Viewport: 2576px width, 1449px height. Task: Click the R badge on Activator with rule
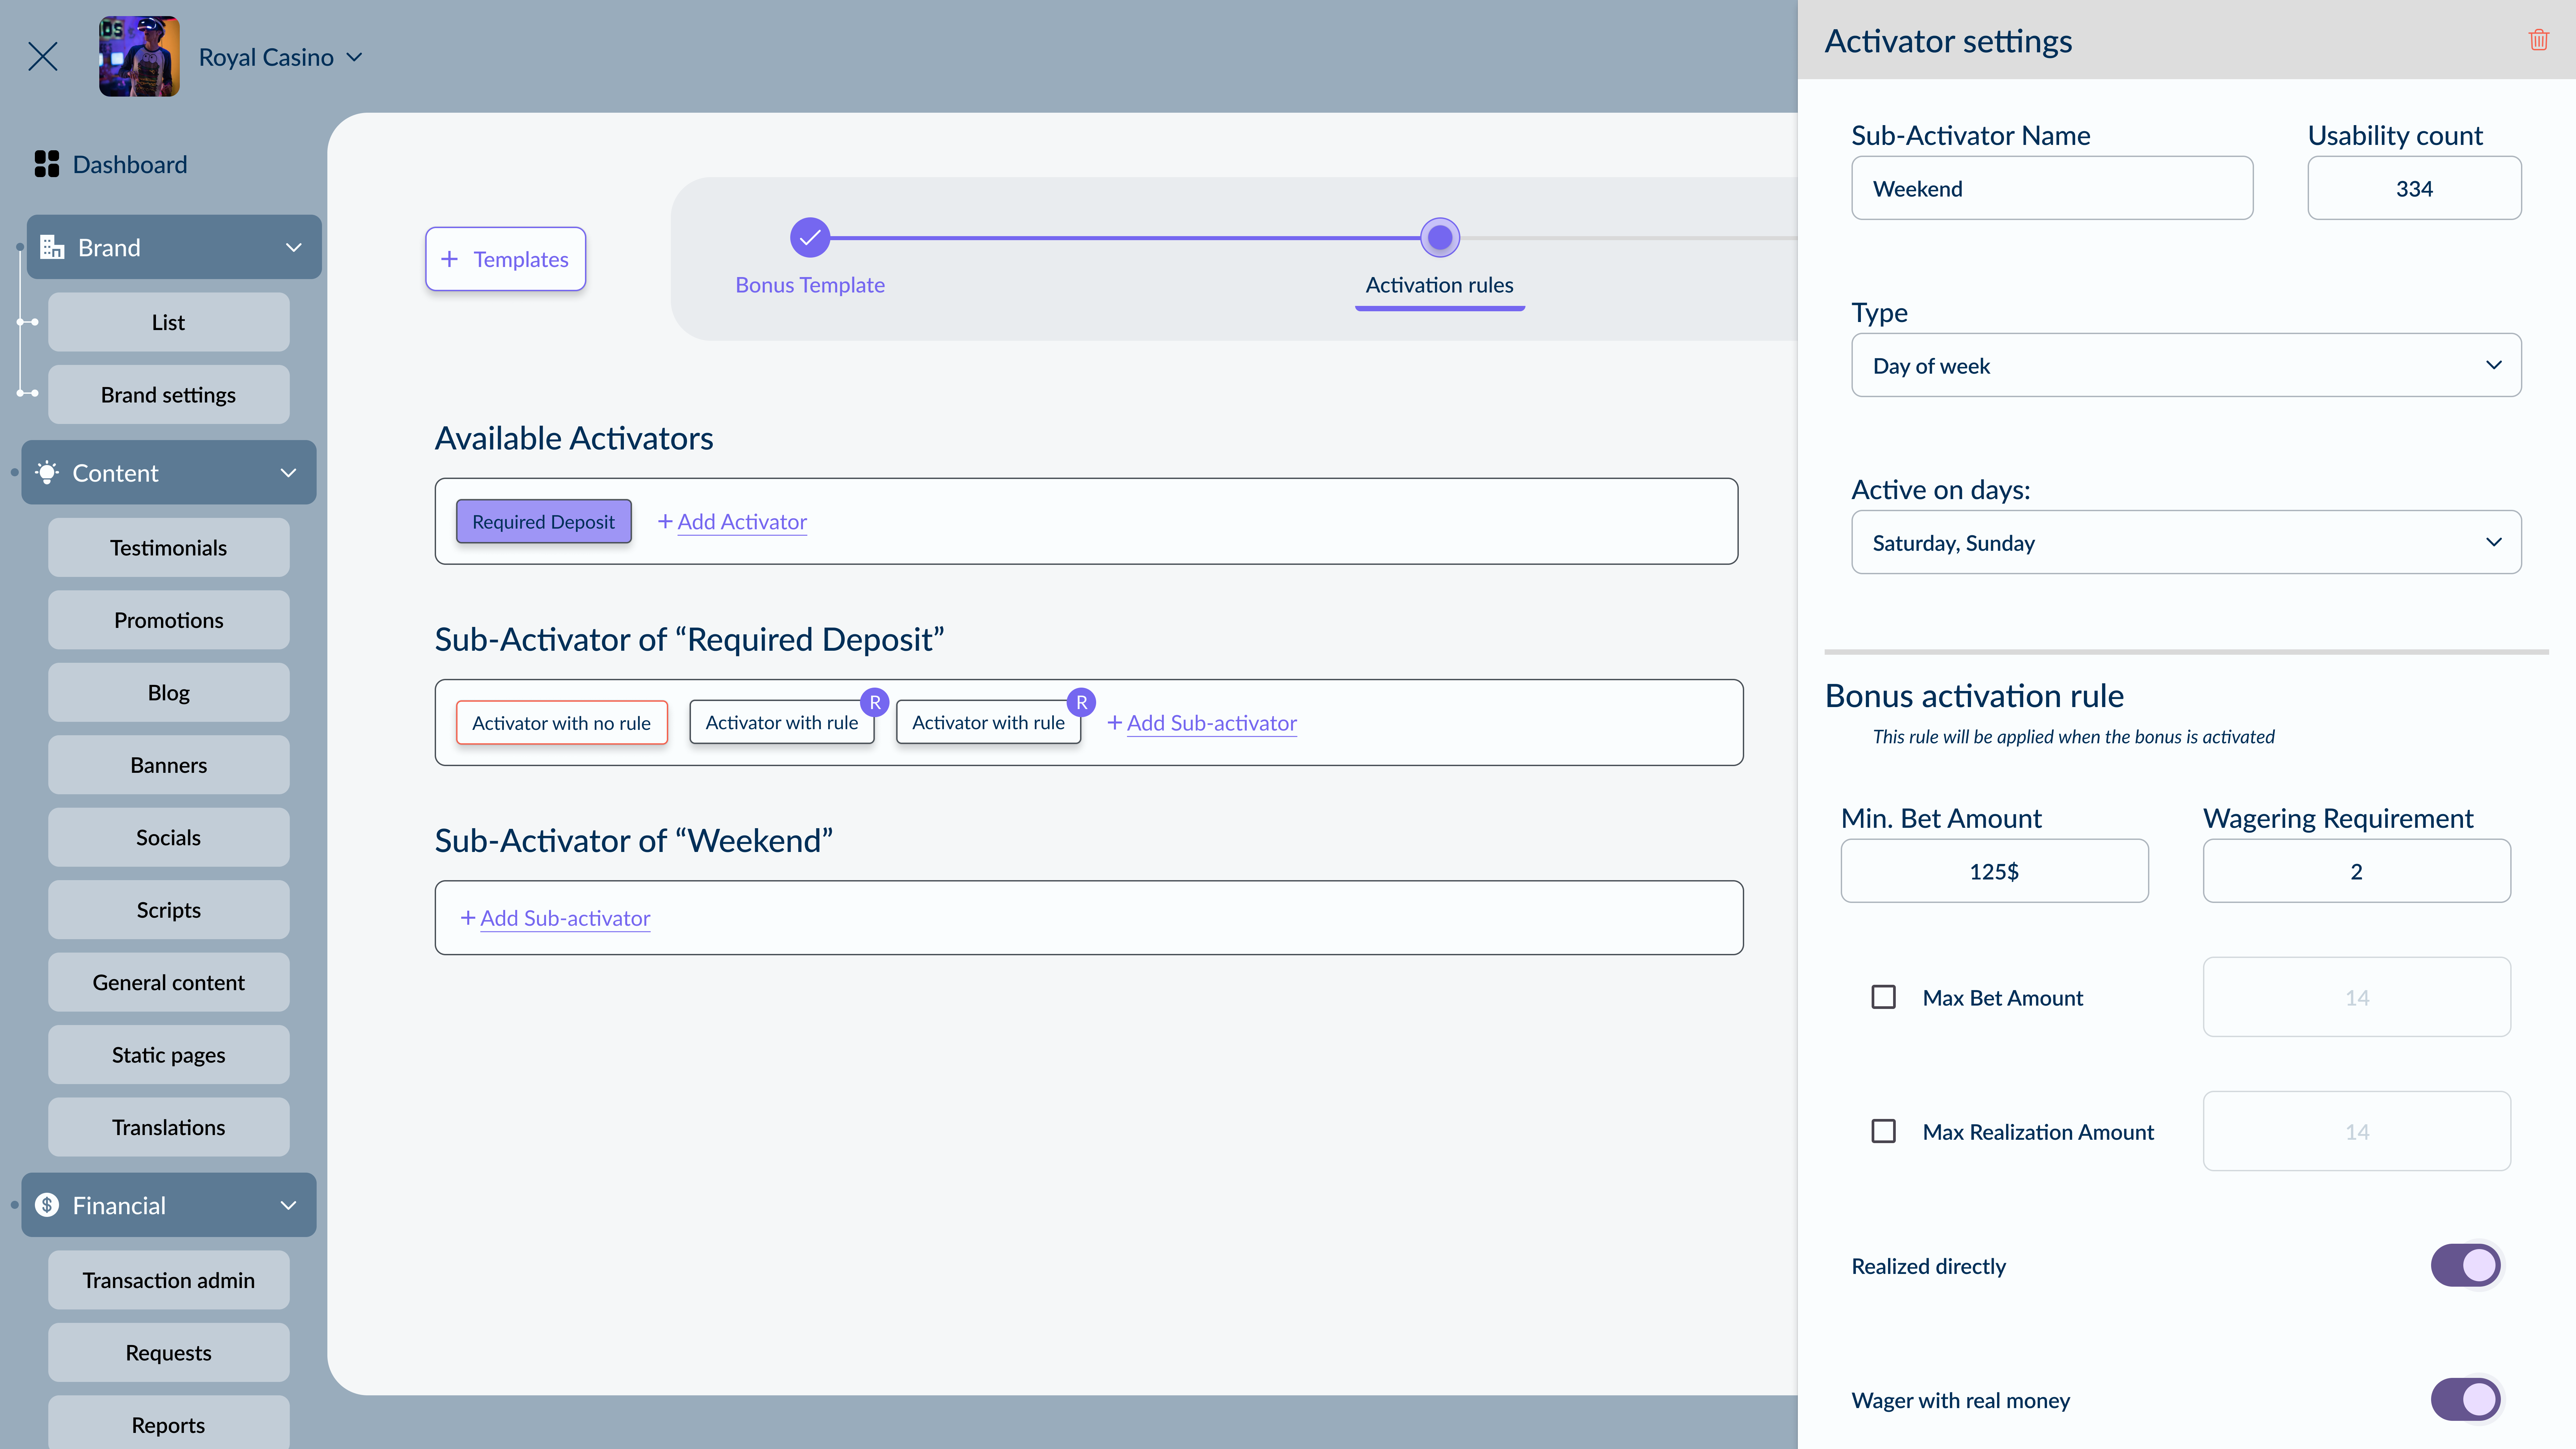(875, 702)
